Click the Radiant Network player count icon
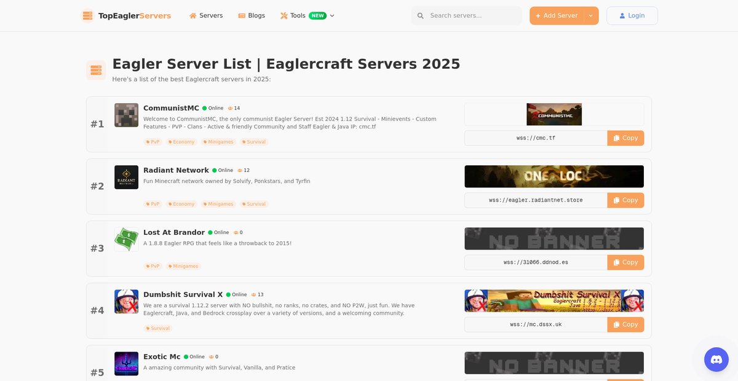 [240, 170]
